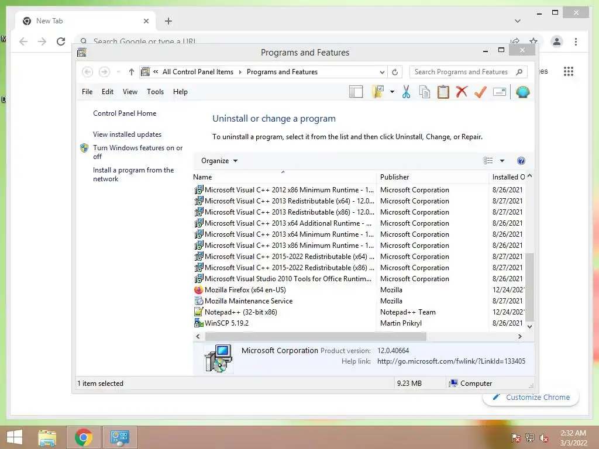Click the Cut scissors toolbar icon

pos(406,92)
